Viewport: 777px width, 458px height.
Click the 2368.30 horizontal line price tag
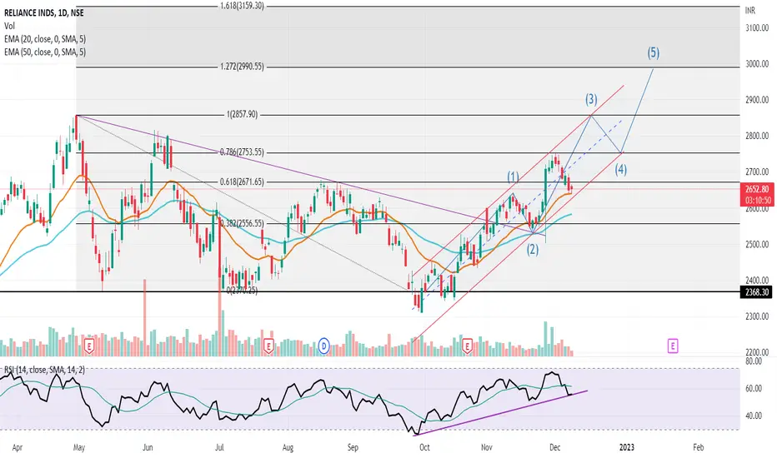757,292
